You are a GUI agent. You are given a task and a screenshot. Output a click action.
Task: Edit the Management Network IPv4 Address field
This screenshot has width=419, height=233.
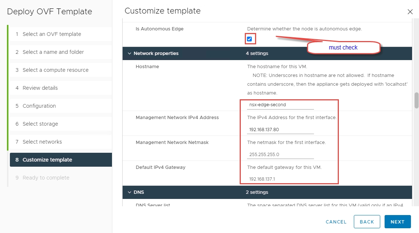tap(280, 130)
